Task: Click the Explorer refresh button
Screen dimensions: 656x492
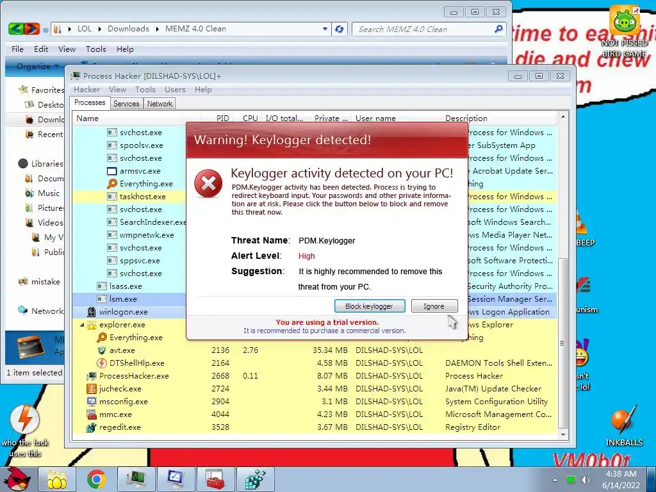Action: [x=340, y=29]
